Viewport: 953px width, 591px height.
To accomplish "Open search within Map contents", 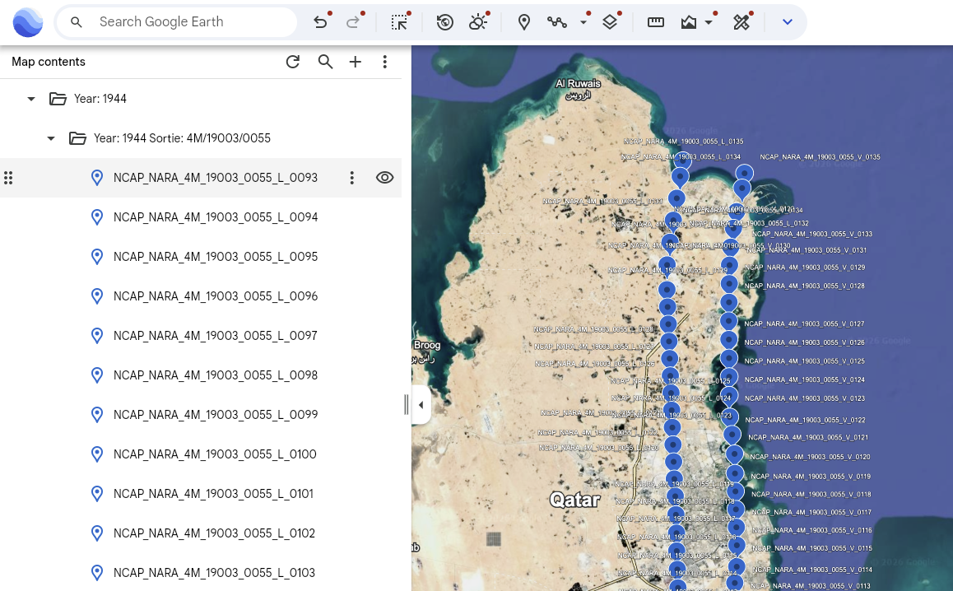I will coord(325,62).
